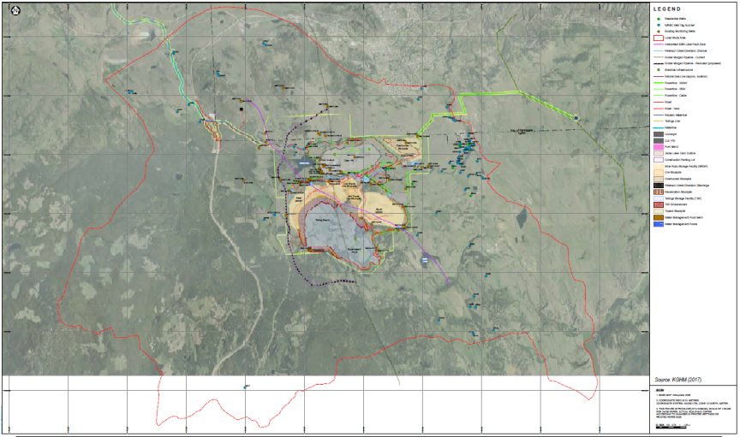Click the red TSF Embankment swatch
The height and width of the screenshot is (437, 740).
659,204
